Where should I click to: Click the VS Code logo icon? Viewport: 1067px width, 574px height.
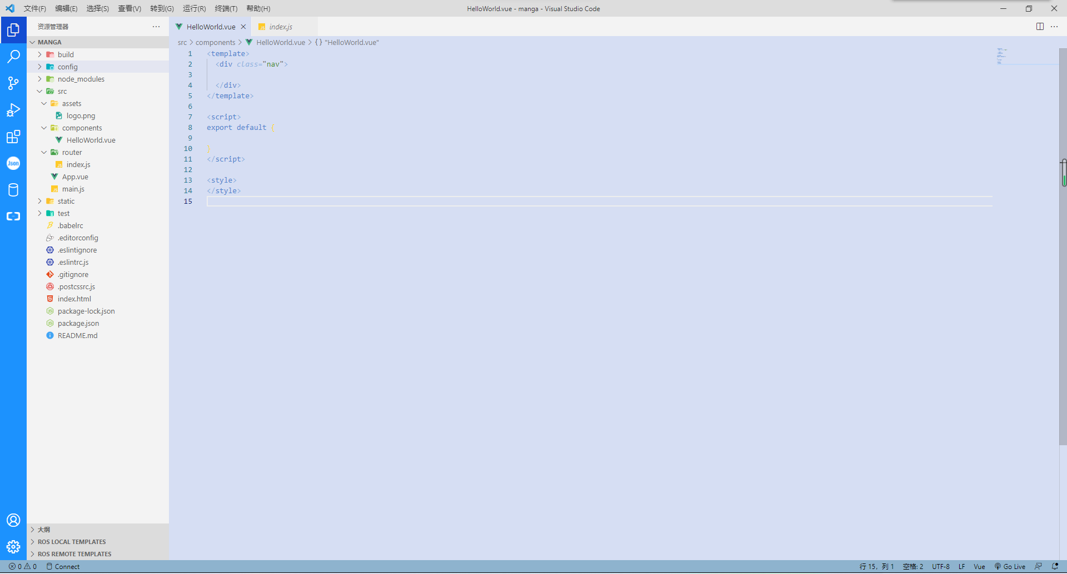coord(10,8)
